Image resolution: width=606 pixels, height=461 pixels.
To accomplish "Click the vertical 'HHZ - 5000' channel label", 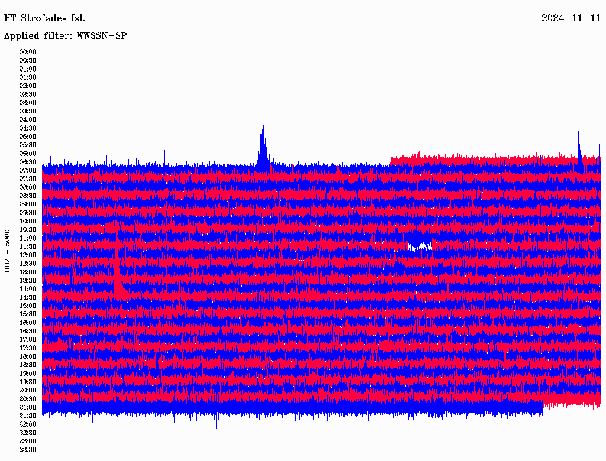I will (x=7, y=251).
